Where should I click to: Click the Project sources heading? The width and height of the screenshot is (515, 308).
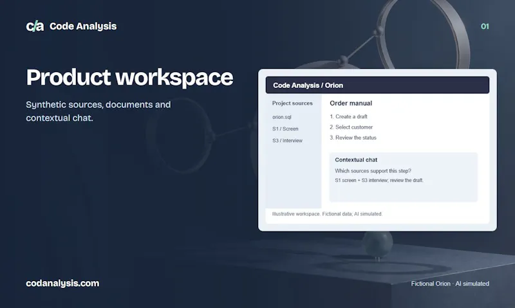(x=292, y=103)
